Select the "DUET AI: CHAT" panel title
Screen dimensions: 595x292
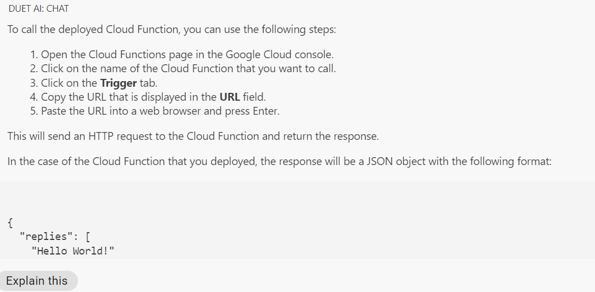[39, 9]
